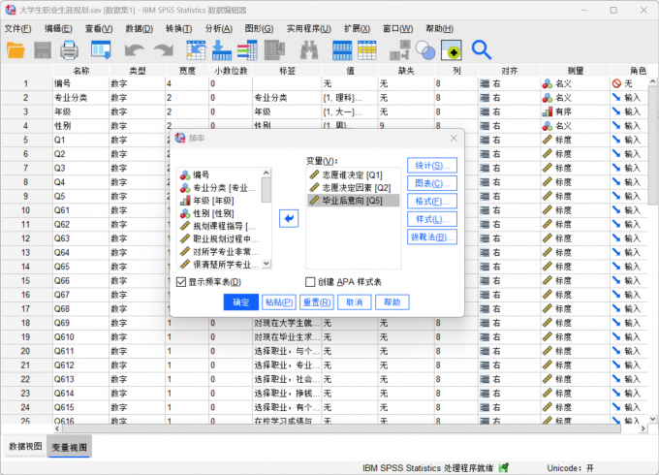Click the print icon in the toolbar

[70, 49]
